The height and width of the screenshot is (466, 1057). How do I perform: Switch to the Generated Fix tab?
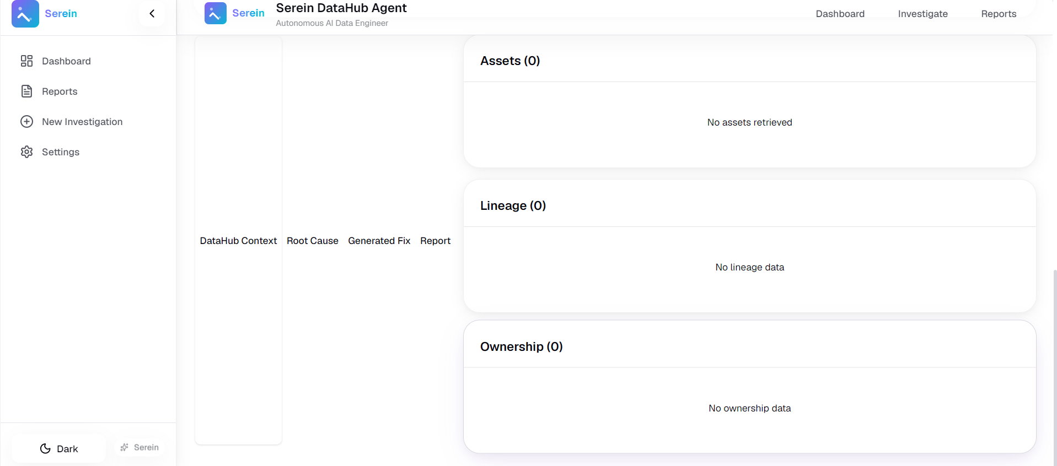379,241
